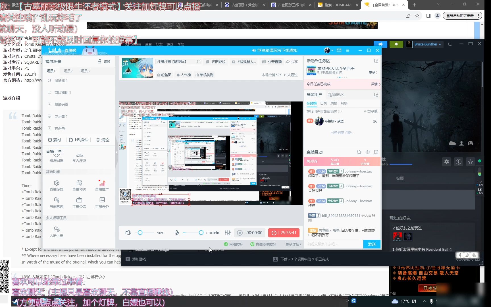Click 素材 add source button
The width and height of the screenshot is (491, 307).
click(x=55, y=140)
